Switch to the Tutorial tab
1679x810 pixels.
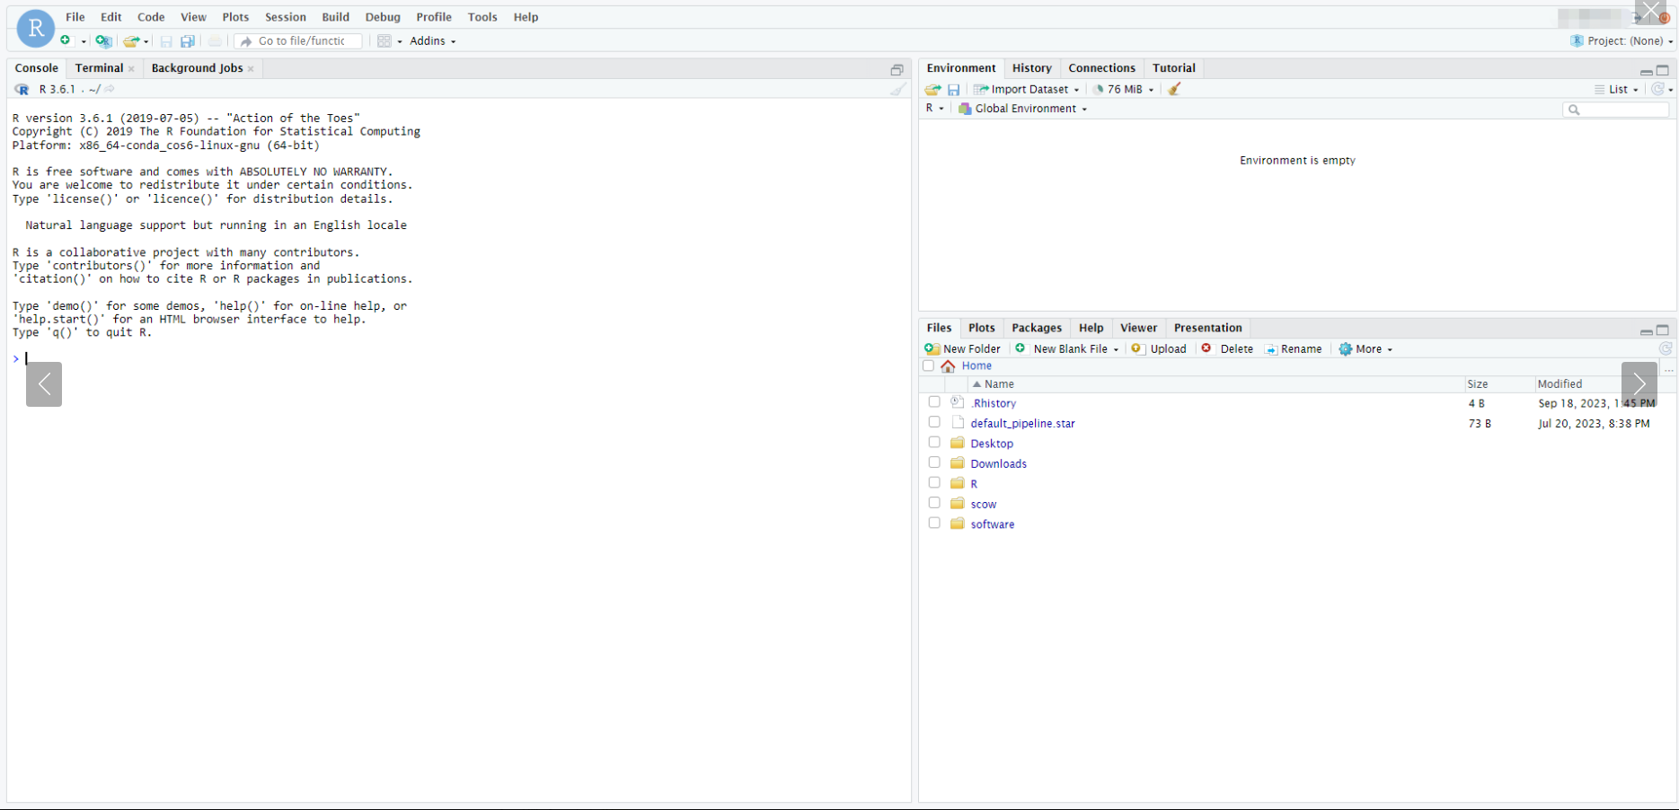pos(1173,68)
